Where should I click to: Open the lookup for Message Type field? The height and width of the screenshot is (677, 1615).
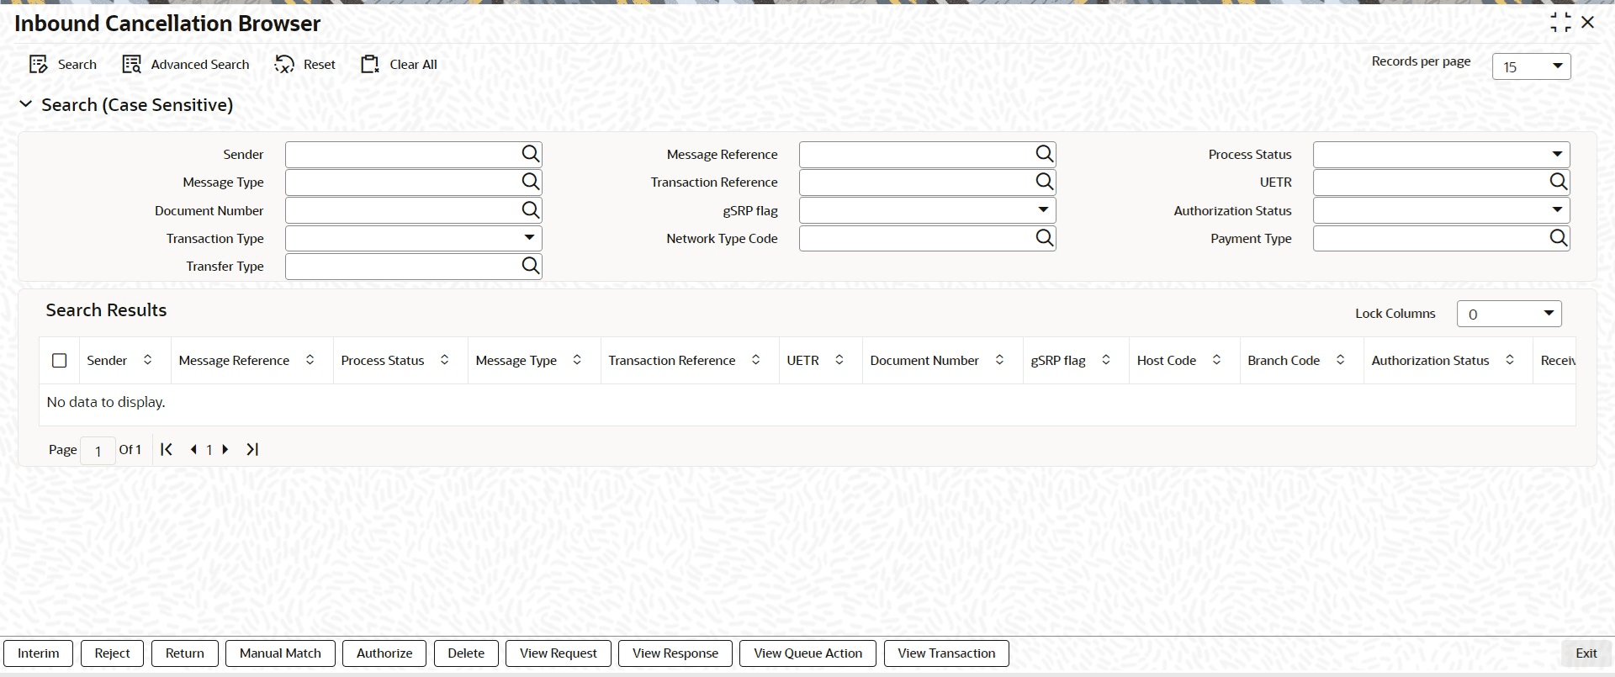point(530,182)
